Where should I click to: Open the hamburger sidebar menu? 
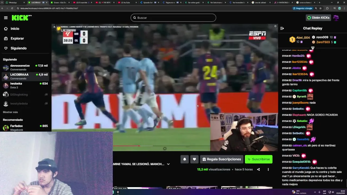6,18
